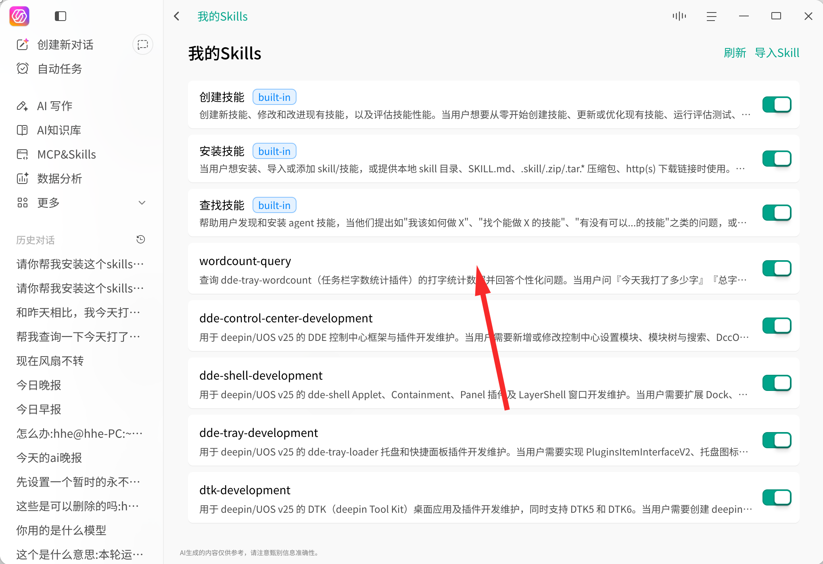Screen dimensions: 823x564
Task: Go back with the arrow icon
Action: [177, 16]
